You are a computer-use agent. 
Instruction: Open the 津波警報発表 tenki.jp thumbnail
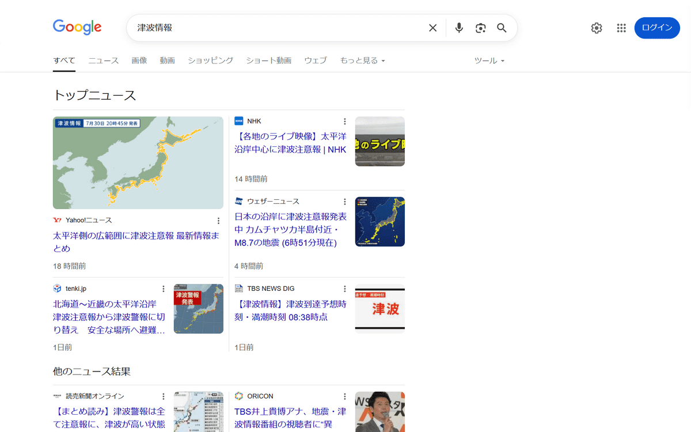(199, 309)
